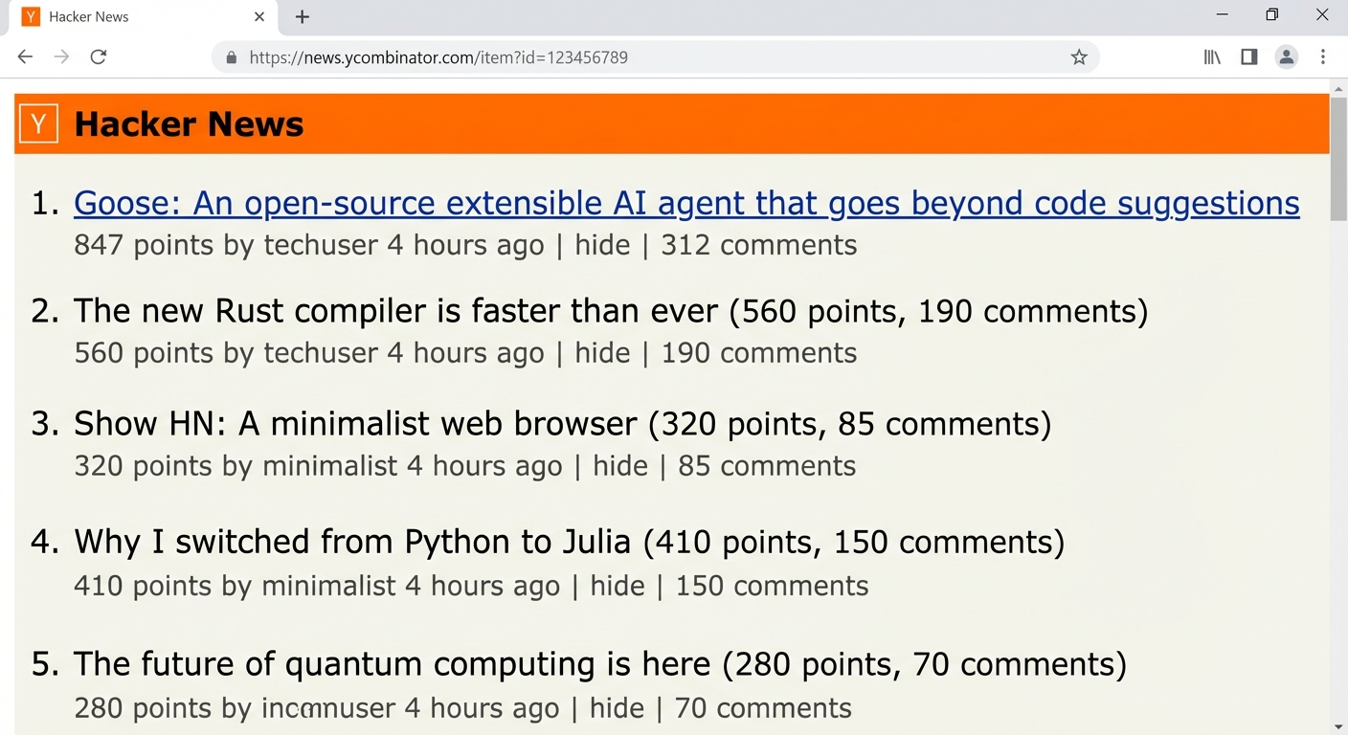Click the padlock icon in the address bar
The height and width of the screenshot is (735, 1348).
click(231, 57)
